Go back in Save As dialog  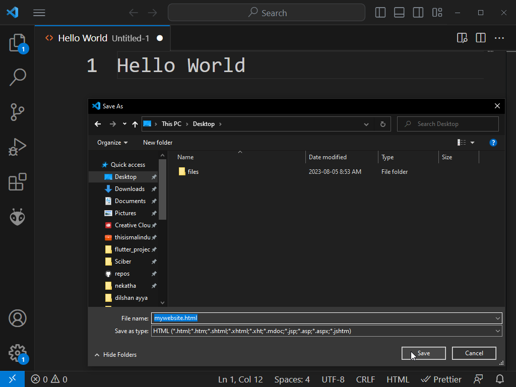click(98, 124)
